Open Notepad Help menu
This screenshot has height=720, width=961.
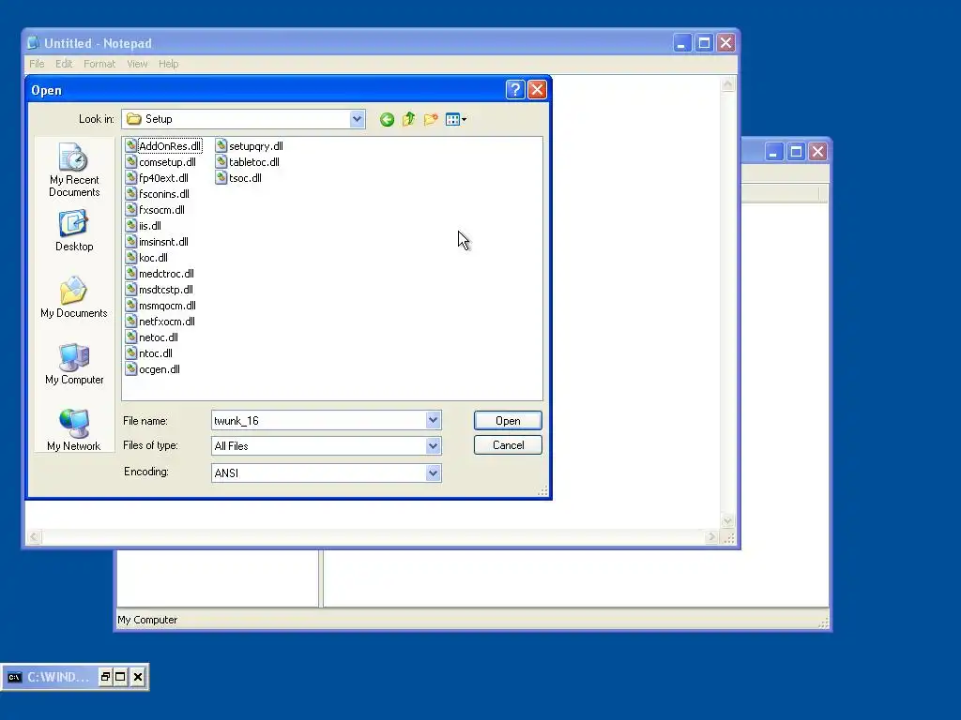click(x=169, y=64)
